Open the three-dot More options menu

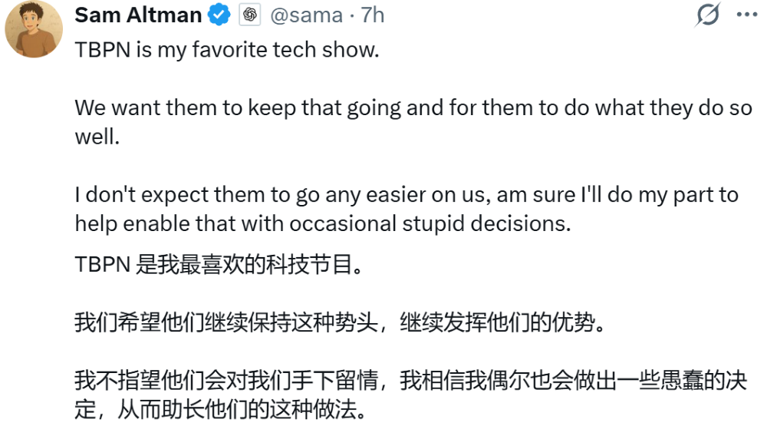pos(746,14)
